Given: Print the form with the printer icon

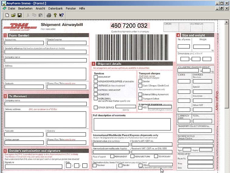Looking at the screenshot, I should (x=49, y=15).
